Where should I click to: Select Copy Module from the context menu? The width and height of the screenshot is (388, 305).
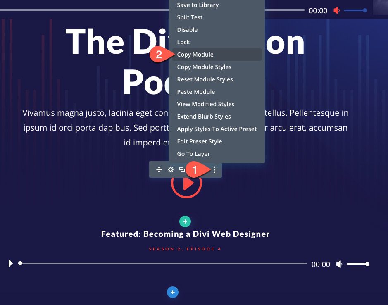pos(195,54)
